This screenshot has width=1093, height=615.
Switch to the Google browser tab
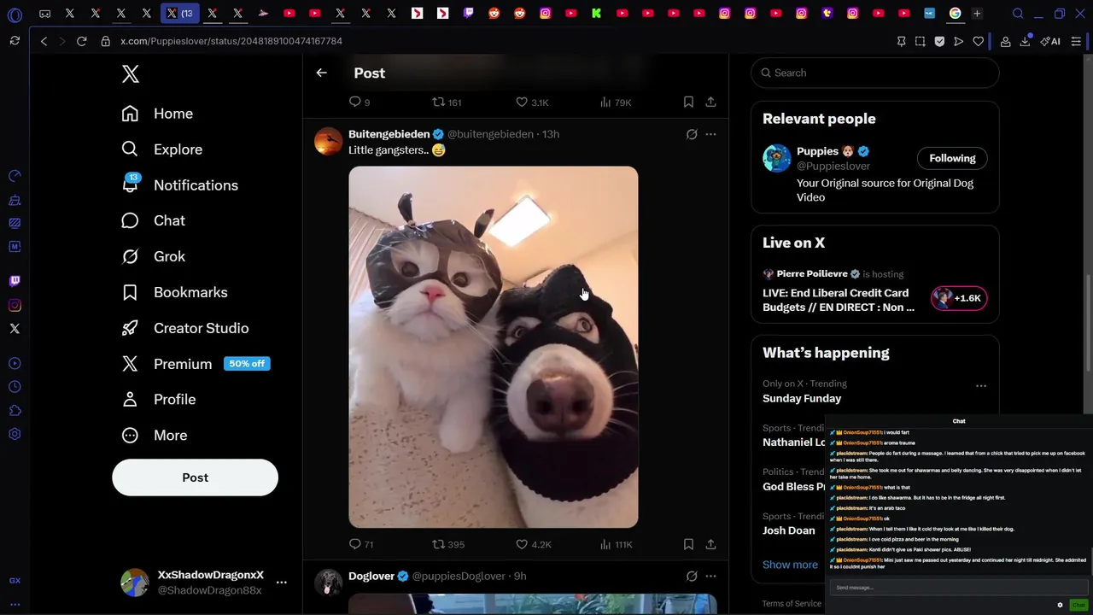[x=955, y=14]
